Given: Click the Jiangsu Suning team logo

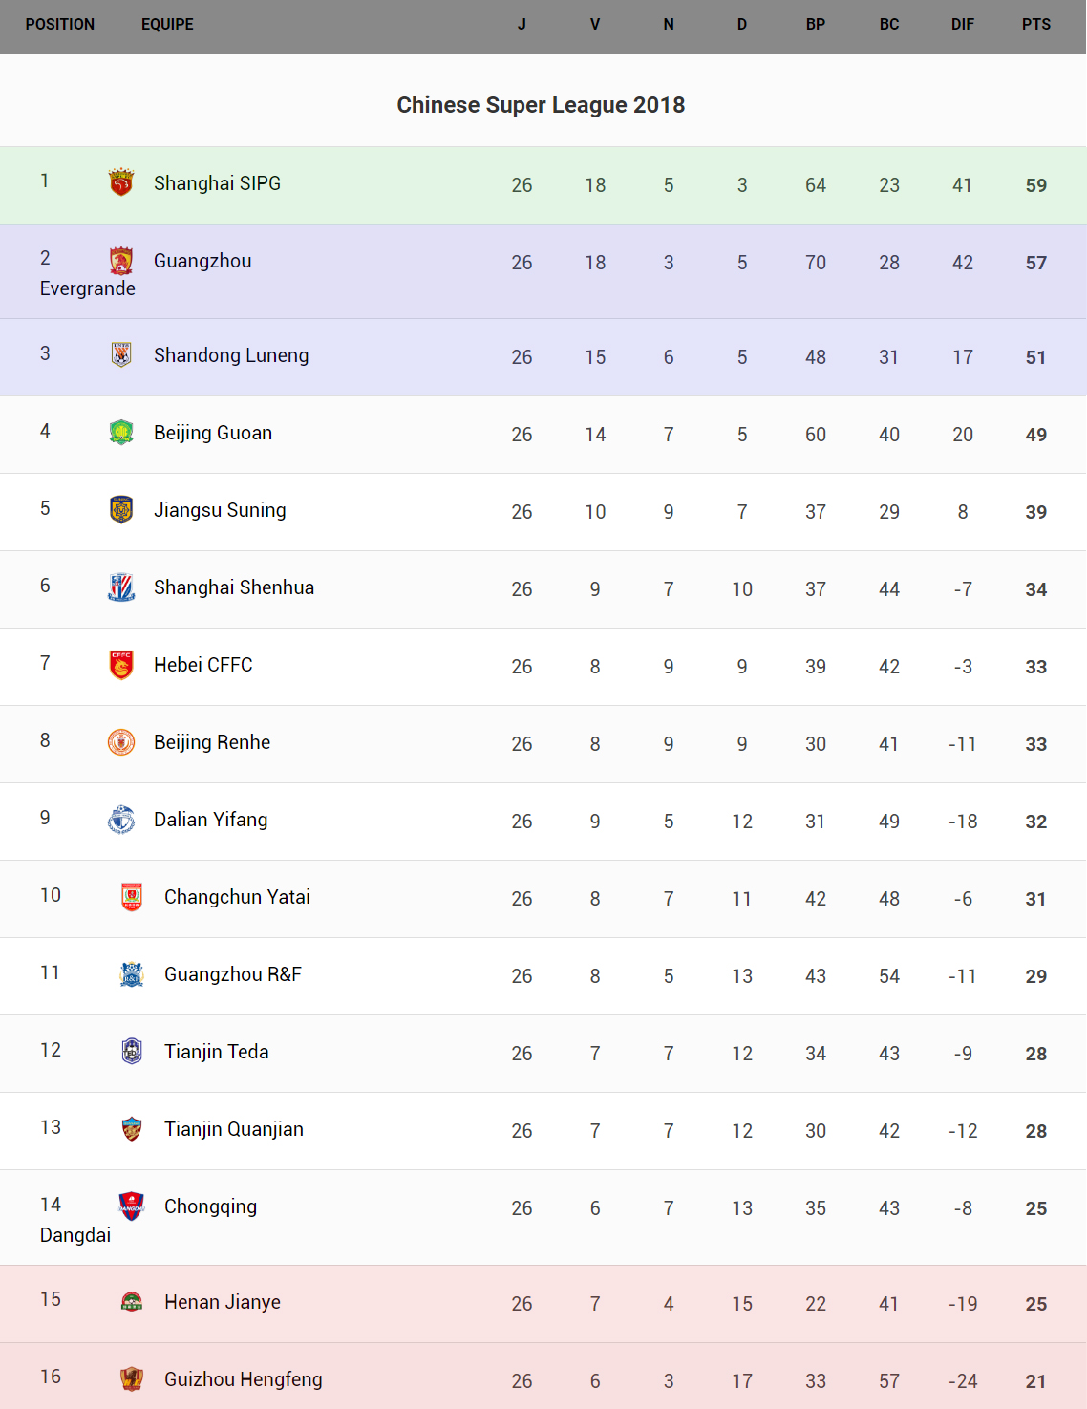Looking at the screenshot, I should click(x=121, y=510).
